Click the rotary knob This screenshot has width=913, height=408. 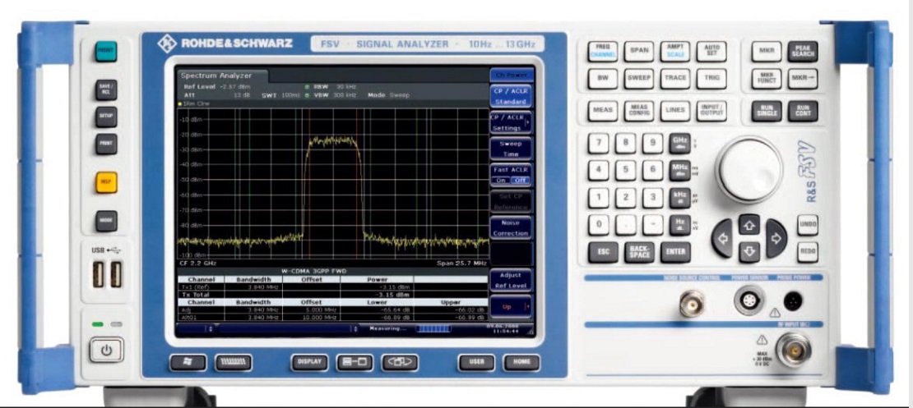pyautogui.click(x=748, y=169)
